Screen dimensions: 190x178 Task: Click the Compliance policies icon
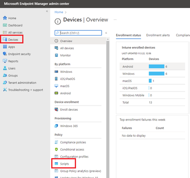pyautogui.click(x=56, y=142)
